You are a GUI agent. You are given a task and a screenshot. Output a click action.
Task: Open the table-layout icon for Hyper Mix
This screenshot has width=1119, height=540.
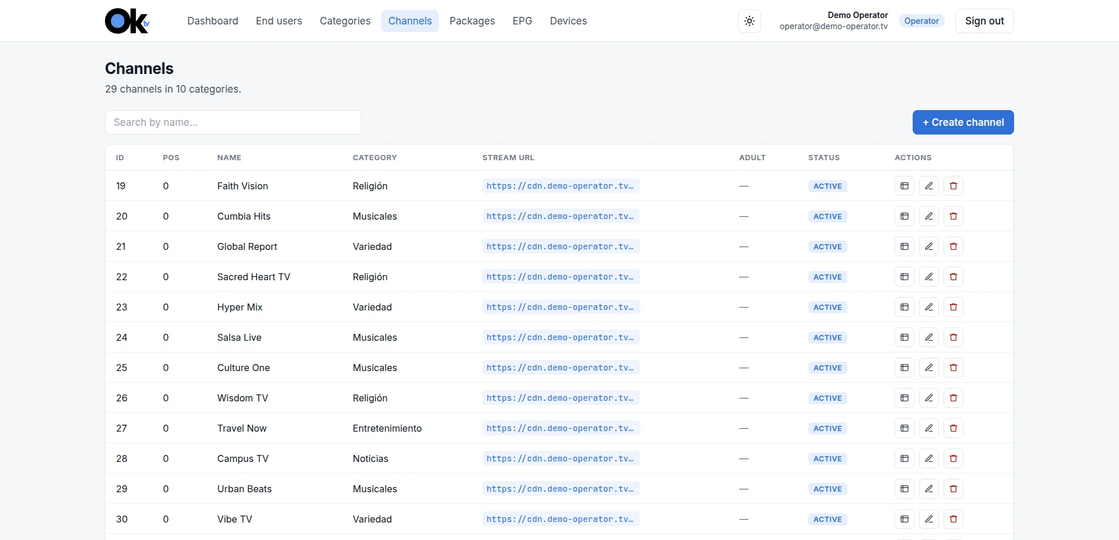tap(905, 307)
